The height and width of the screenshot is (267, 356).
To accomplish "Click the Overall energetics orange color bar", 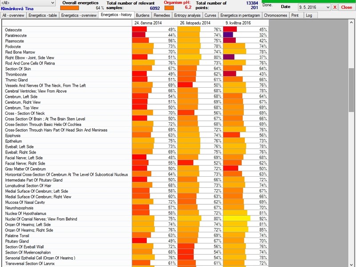I will (x=69, y=8).
